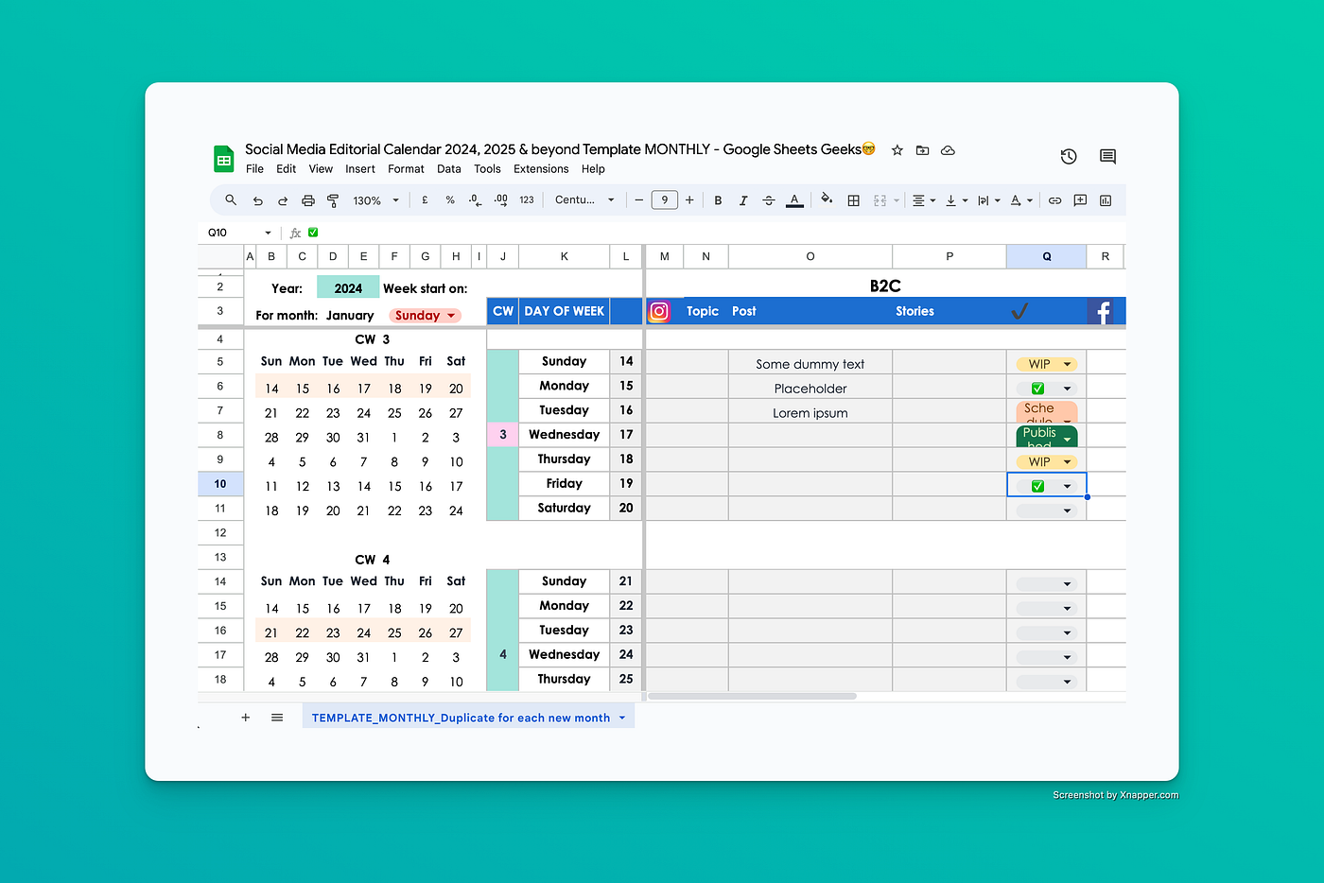Open the TEMPLATE_MONTHLY sheet tab menu
The width and height of the screenshot is (1324, 883).
click(622, 717)
